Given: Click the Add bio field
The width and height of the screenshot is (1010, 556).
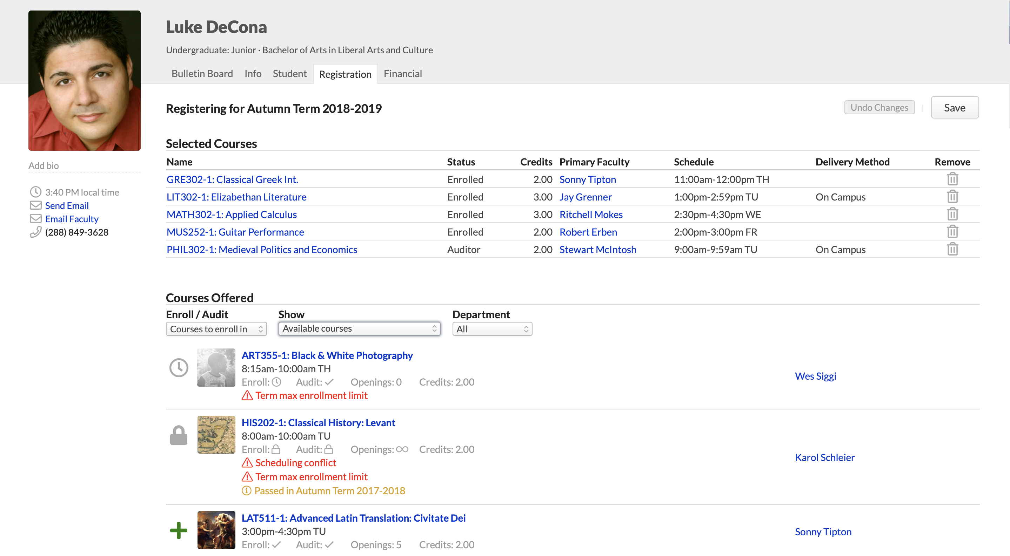Looking at the screenshot, I should [44, 166].
